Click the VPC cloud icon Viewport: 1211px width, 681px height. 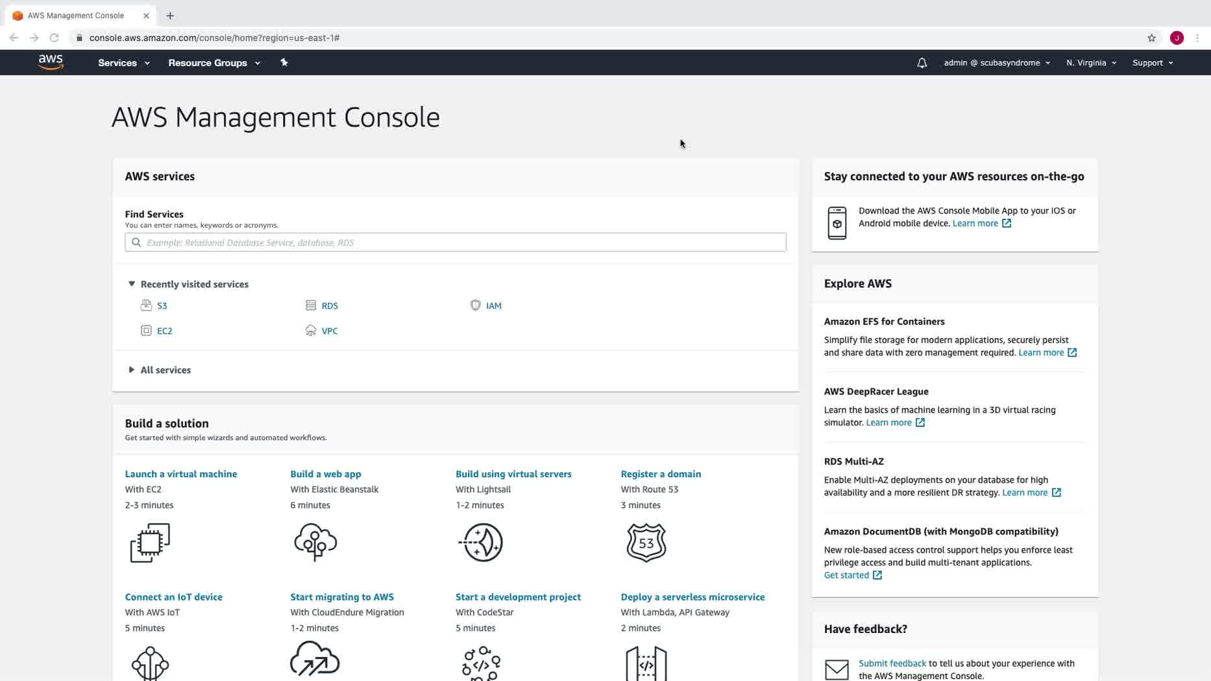(x=311, y=331)
